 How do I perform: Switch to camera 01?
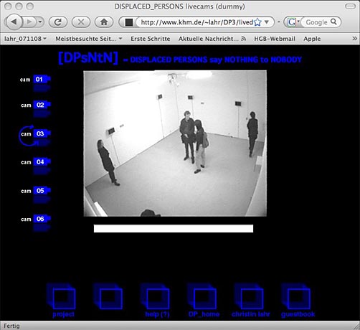(42, 79)
